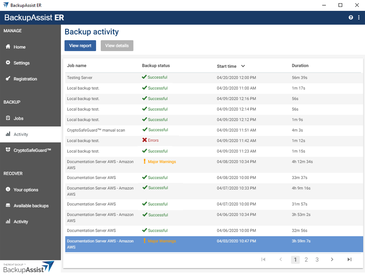Jump to the last page of results
Image resolution: width=365 pixels, height=275 pixels.
pyautogui.click(x=349, y=260)
